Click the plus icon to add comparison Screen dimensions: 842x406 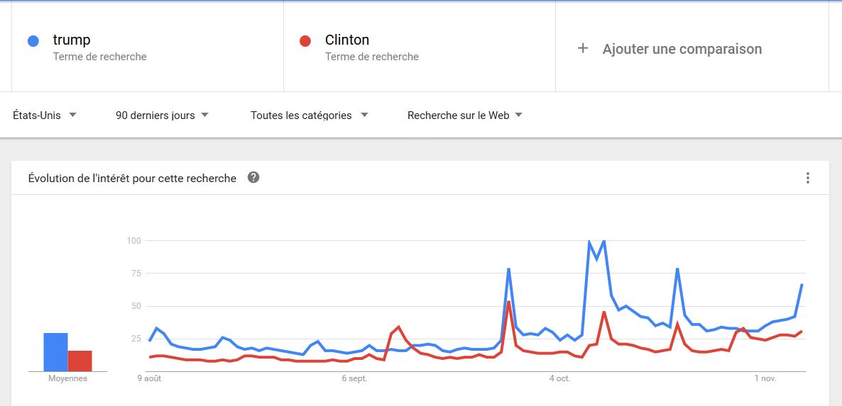tap(583, 49)
